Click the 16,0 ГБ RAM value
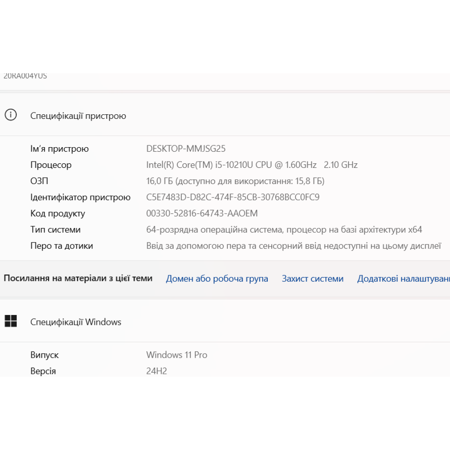The width and height of the screenshot is (450, 450). (235, 181)
